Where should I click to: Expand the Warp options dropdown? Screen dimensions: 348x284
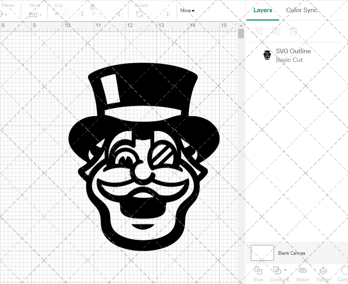pyautogui.click(x=40, y=15)
